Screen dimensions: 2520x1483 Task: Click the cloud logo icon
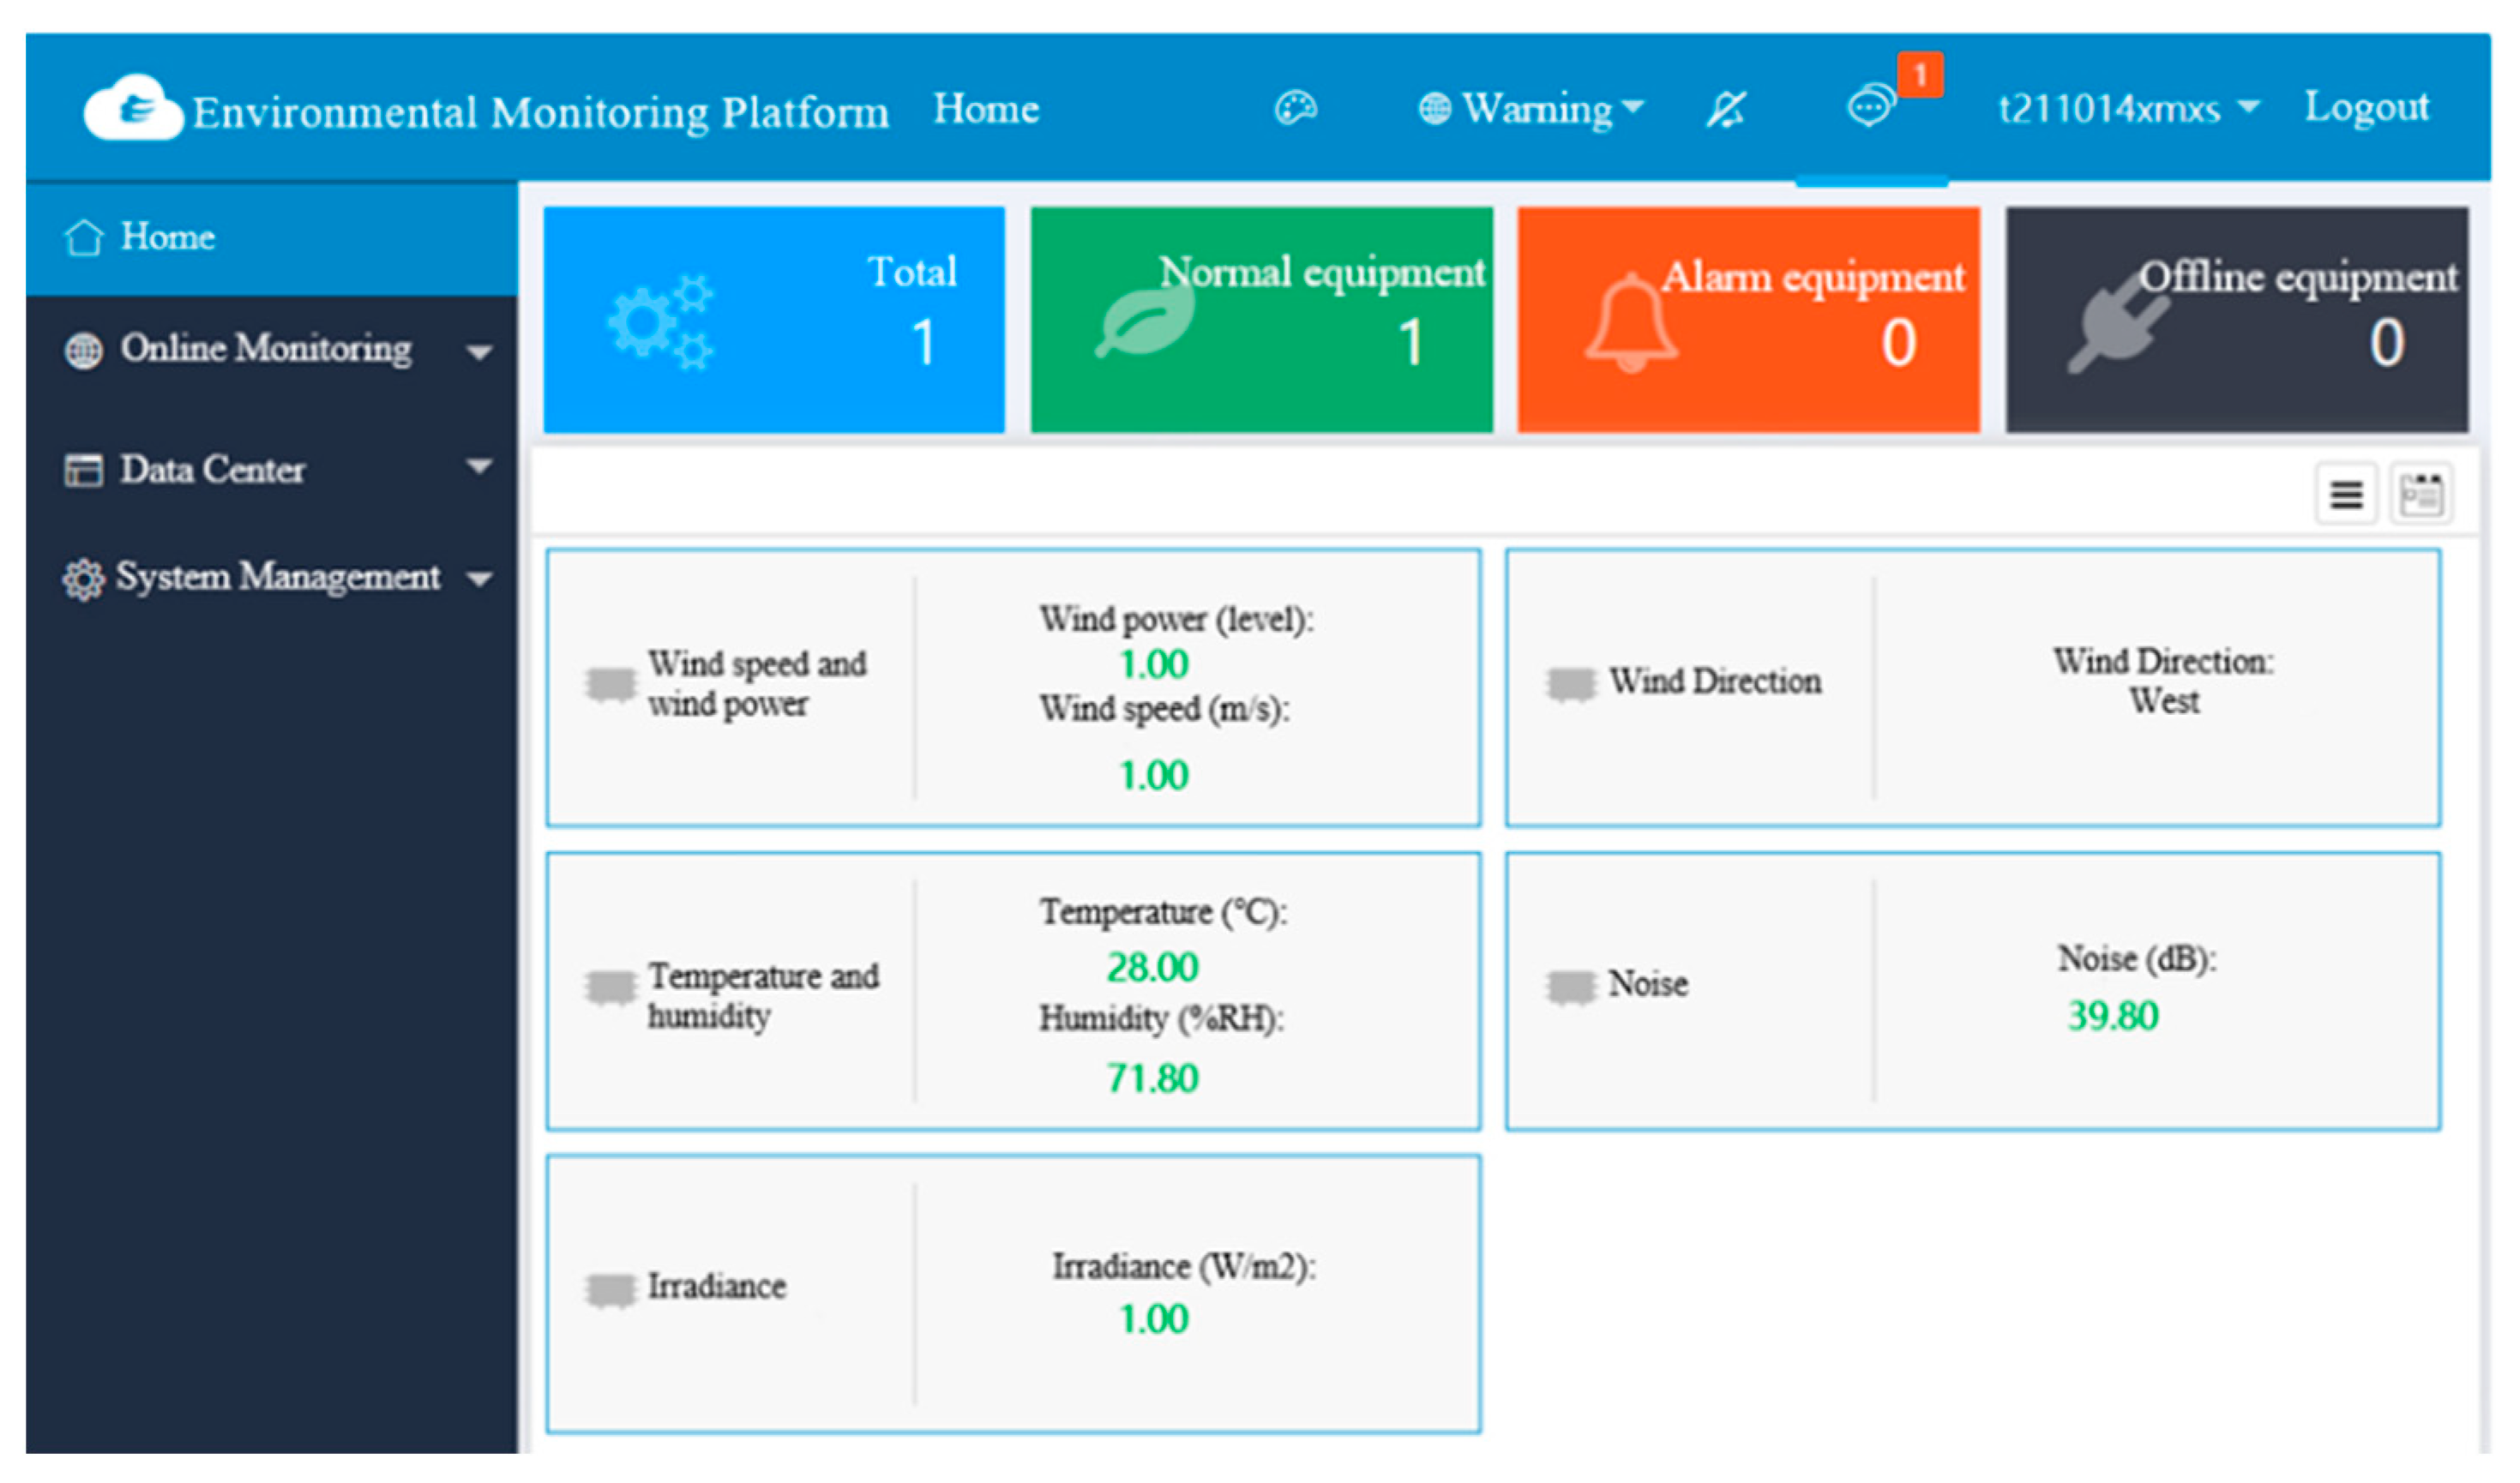(x=133, y=107)
